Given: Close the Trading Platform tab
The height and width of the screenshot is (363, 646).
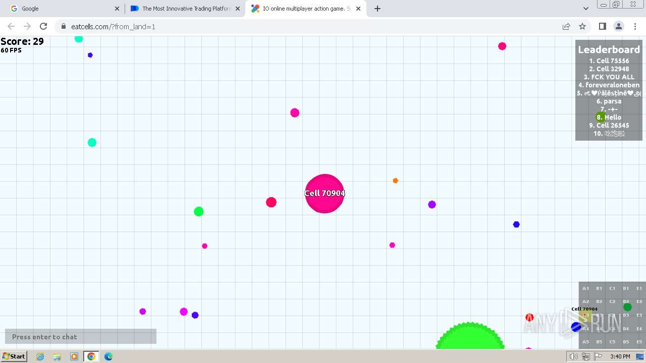Looking at the screenshot, I should tap(238, 9).
